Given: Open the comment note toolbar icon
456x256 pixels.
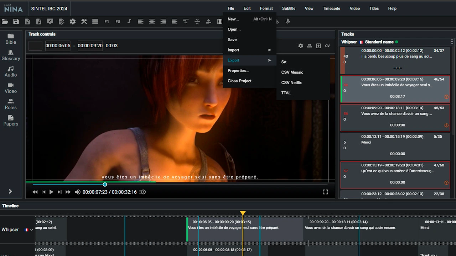Looking at the screenshot, I should coord(50,22).
